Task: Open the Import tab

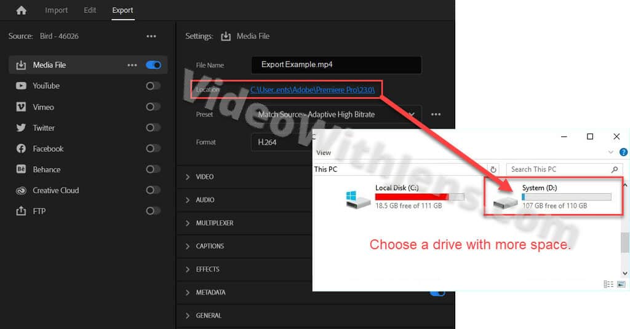Action: tap(56, 10)
